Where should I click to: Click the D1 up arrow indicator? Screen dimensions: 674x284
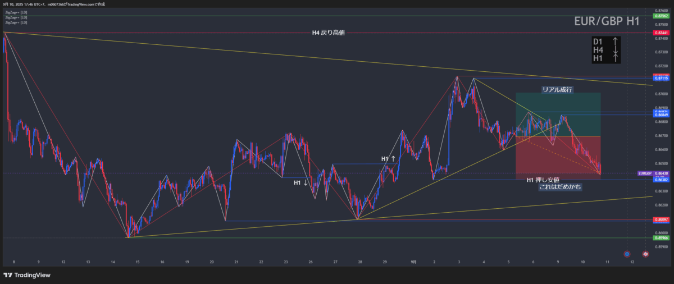pyautogui.click(x=616, y=42)
